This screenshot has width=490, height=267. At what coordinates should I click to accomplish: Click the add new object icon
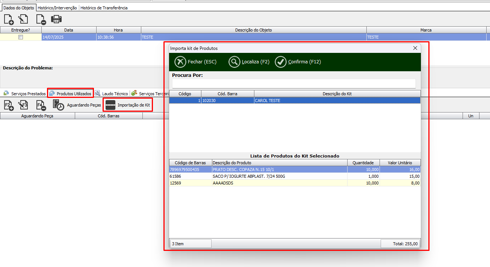point(9,19)
